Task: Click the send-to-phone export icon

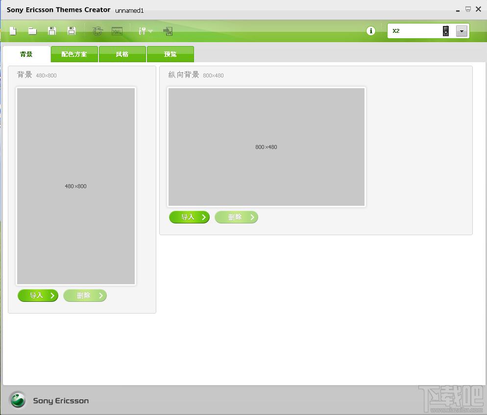Action: [x=168, y=31]
